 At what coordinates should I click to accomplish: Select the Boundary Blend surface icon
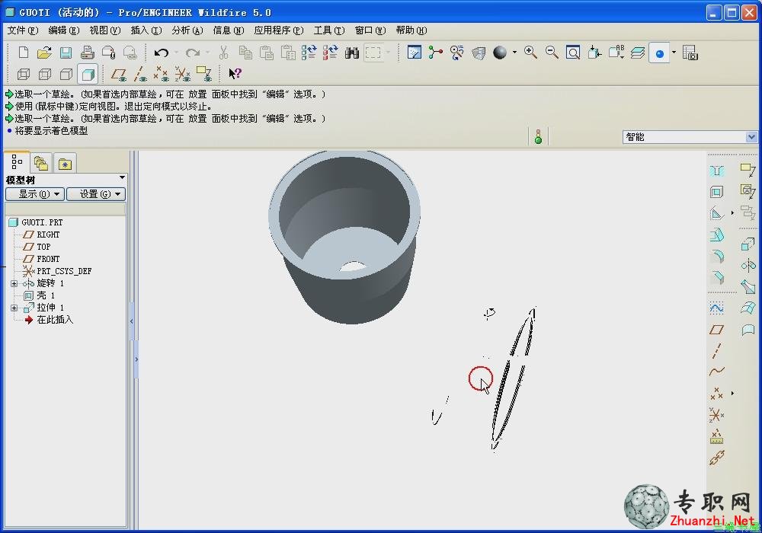[748, 308]
